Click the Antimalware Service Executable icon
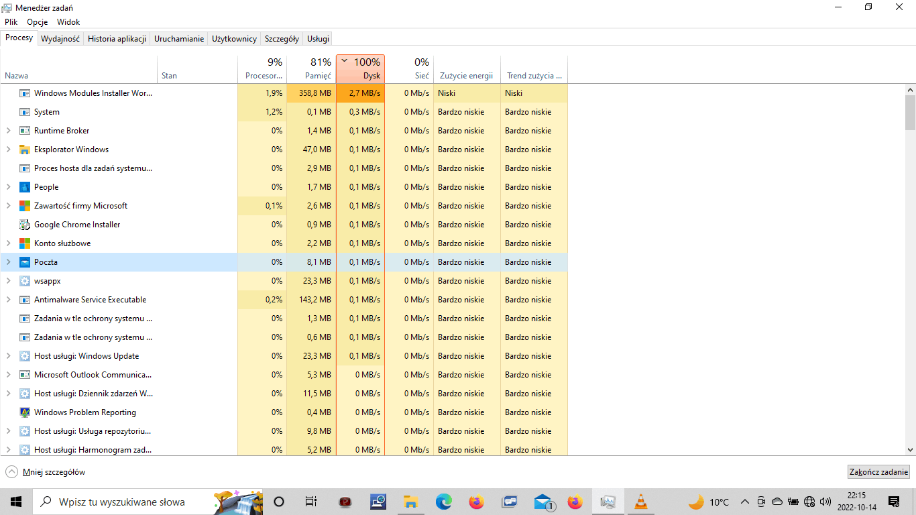The width and height of the screenshot is (916, 515). 25,300
